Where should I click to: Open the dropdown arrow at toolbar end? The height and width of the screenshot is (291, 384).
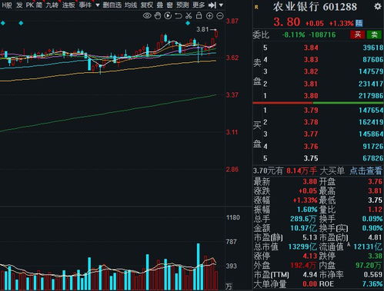[221, 5]
